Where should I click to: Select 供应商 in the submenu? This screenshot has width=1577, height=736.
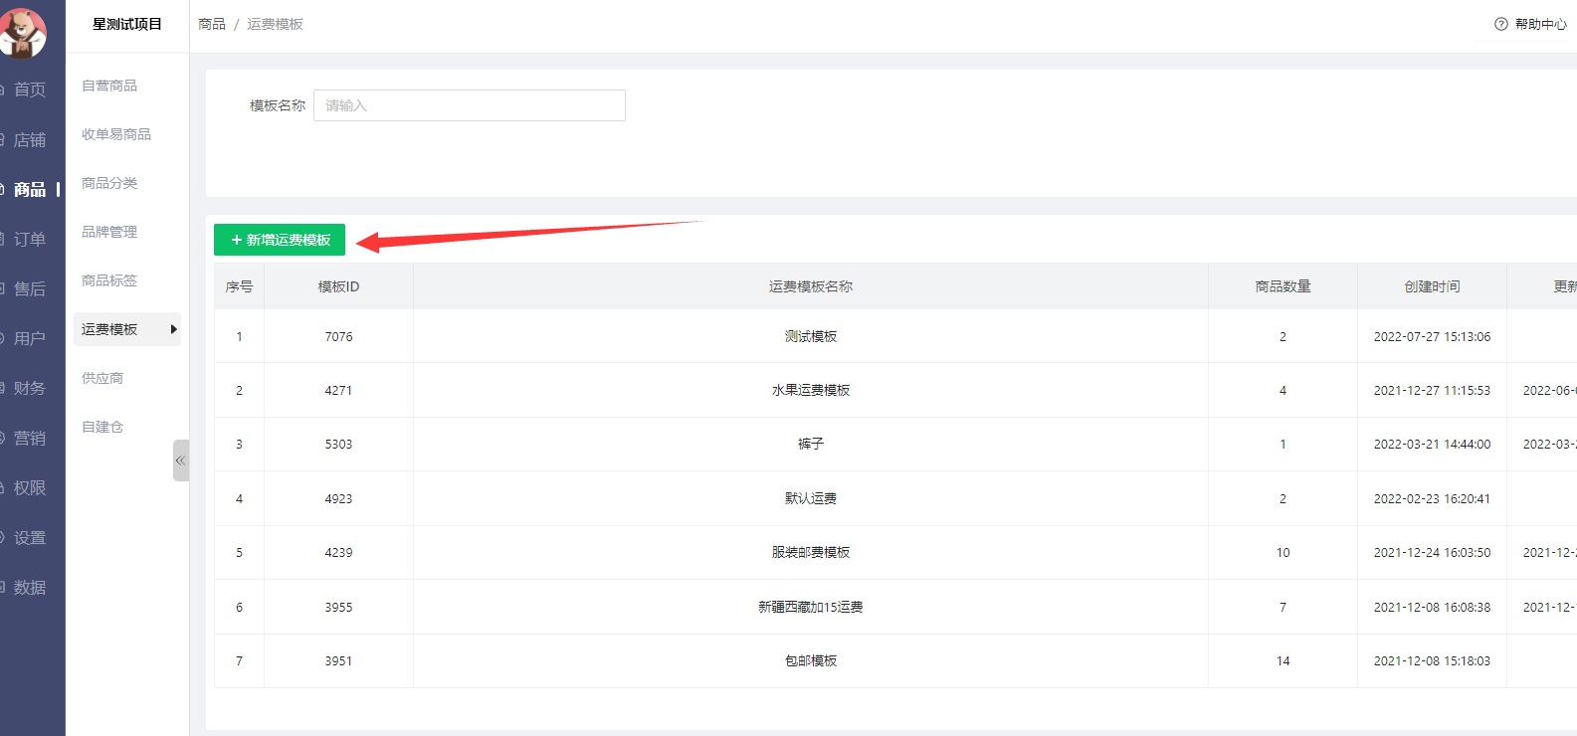coord(102,378)
